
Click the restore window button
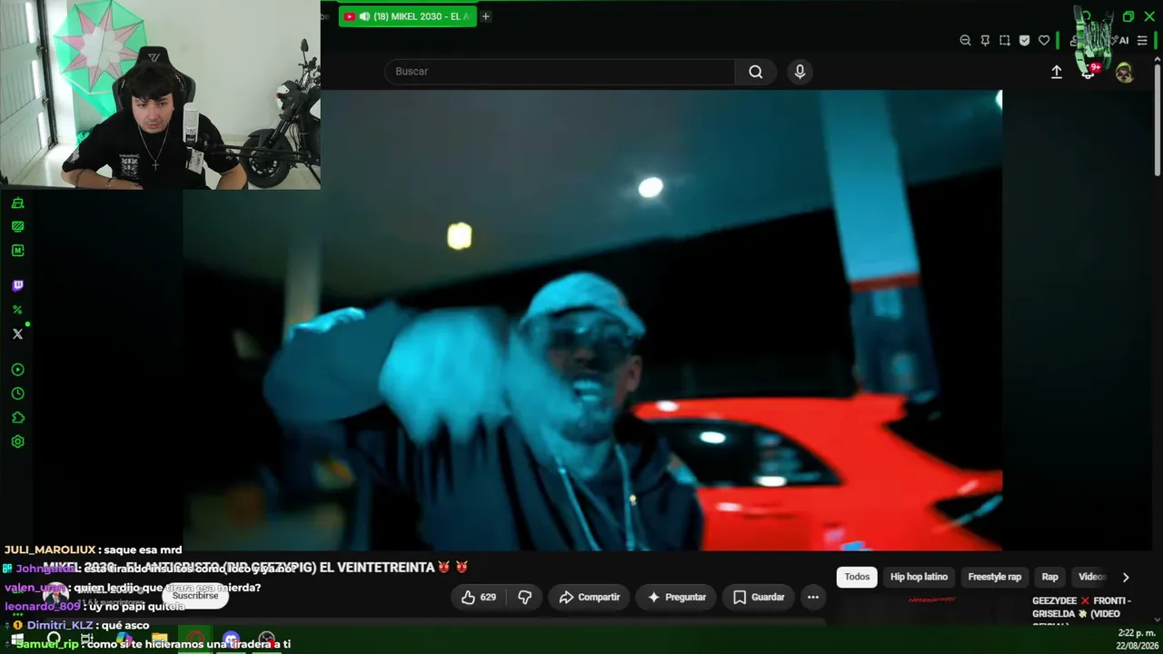(x=1128, y=16)
